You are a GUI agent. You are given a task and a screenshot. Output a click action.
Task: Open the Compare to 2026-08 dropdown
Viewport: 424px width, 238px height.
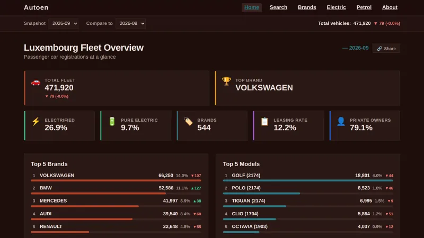130,23
